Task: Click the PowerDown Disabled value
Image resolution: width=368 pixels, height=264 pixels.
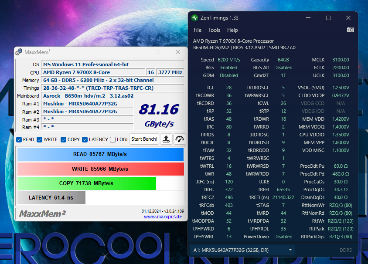Action: (283, 237)
